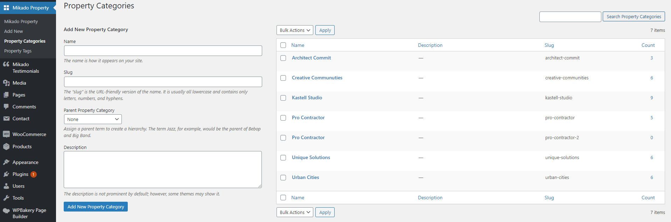Click the Mikado Testimonials quote icon
Screen dimensions: 671x222
pos(6,64)
